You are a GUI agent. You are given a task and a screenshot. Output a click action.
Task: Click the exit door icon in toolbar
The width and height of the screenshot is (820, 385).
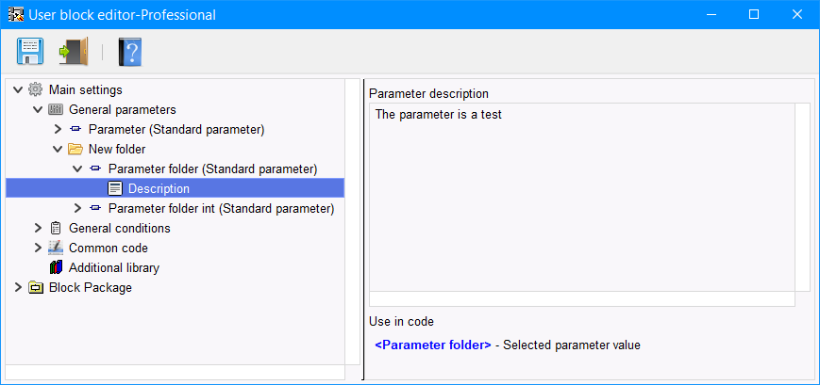tap(74, 51)
